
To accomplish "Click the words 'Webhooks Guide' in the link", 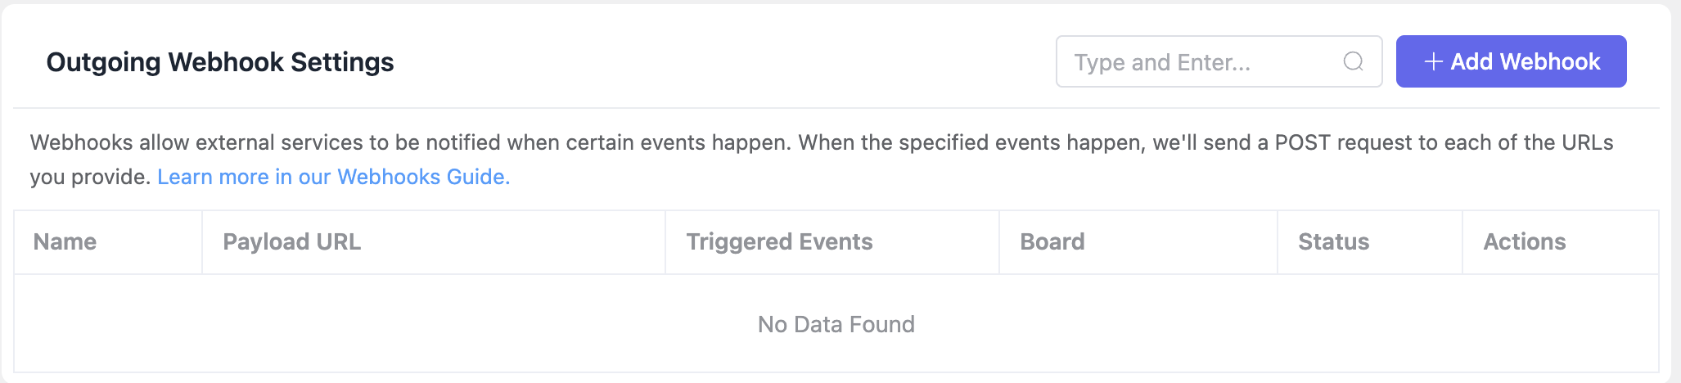I will [x=423, y=177].
